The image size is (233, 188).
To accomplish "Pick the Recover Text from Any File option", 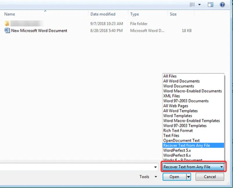I will [186, 146].
